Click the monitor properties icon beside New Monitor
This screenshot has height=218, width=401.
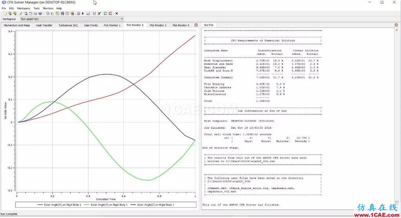tap(52, 14)
